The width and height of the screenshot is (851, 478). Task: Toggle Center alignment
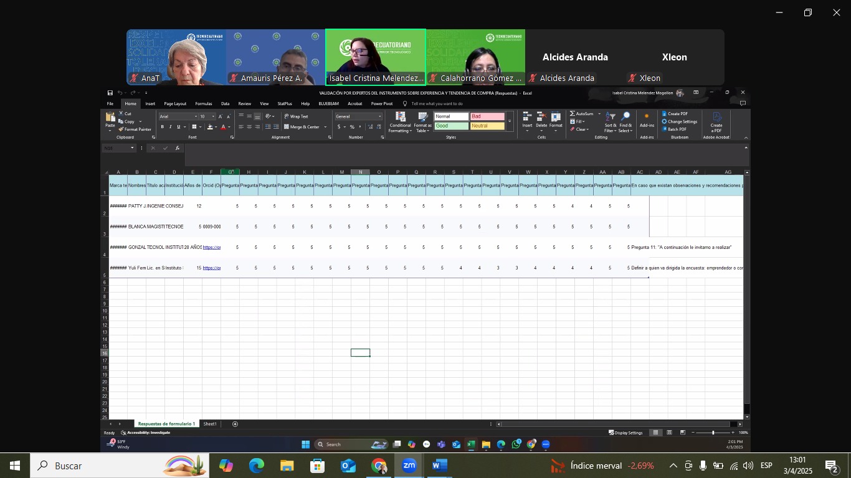[249, 127]
